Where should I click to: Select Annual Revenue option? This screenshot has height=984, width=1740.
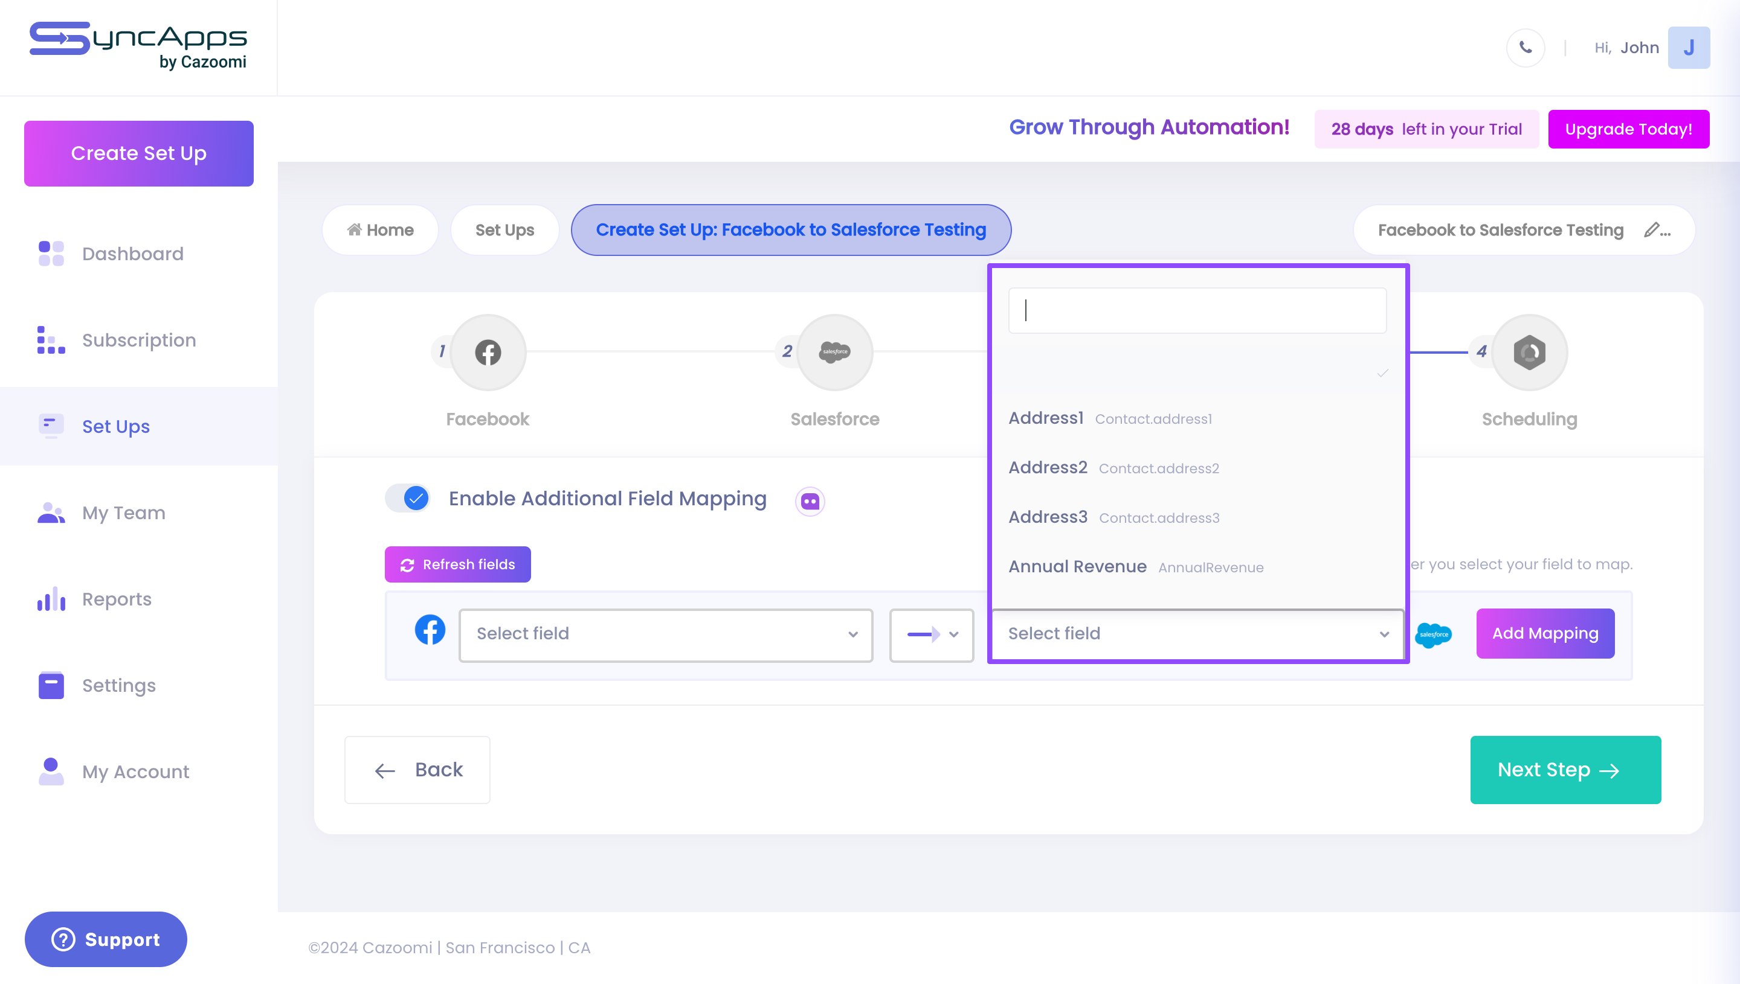(x=1197, y=566)
